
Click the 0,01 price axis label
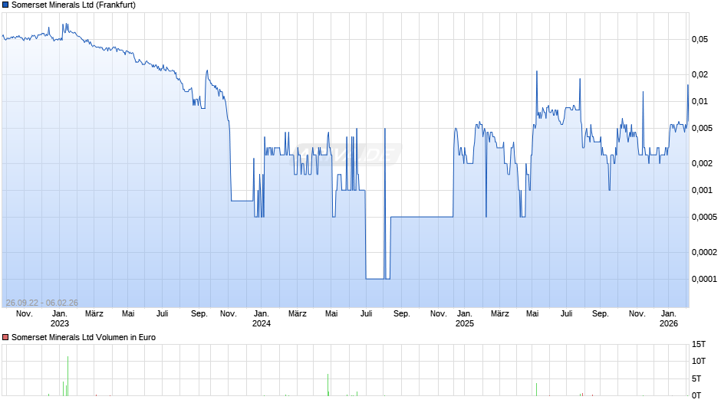700,102
